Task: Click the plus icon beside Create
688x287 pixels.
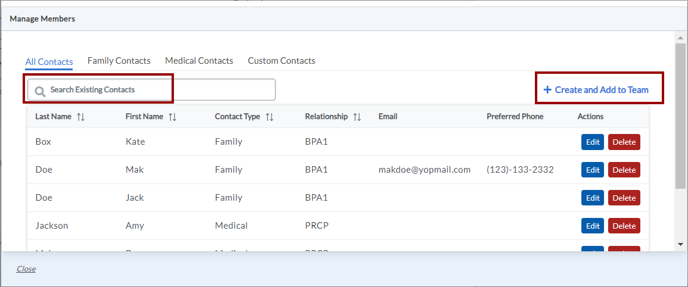Action: point(547,90)
